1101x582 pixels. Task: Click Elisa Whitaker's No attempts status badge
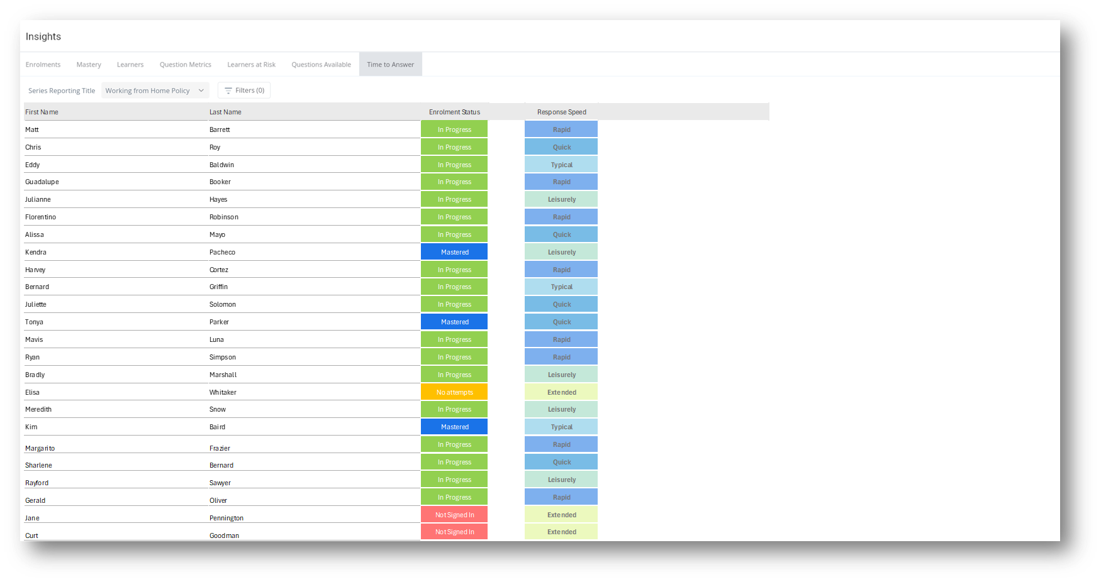click(x=454, y=392)
